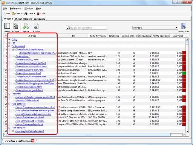This screenshot has width=193, height=145.
Task: Collapse the /partners tree node
Action: [x=9, y=94]
